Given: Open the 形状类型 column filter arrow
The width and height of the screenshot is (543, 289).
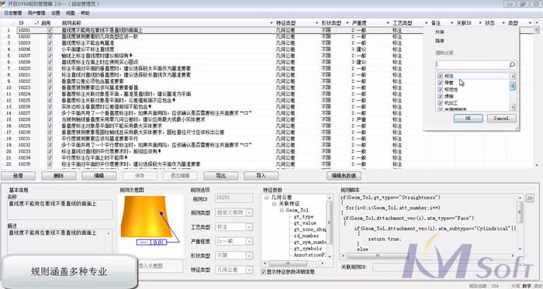Looking at the screenshot, I should click(347, 22).
